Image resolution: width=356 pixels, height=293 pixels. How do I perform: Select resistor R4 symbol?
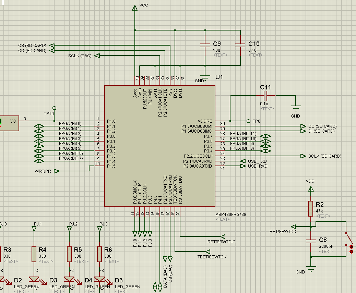pos(34,254)
